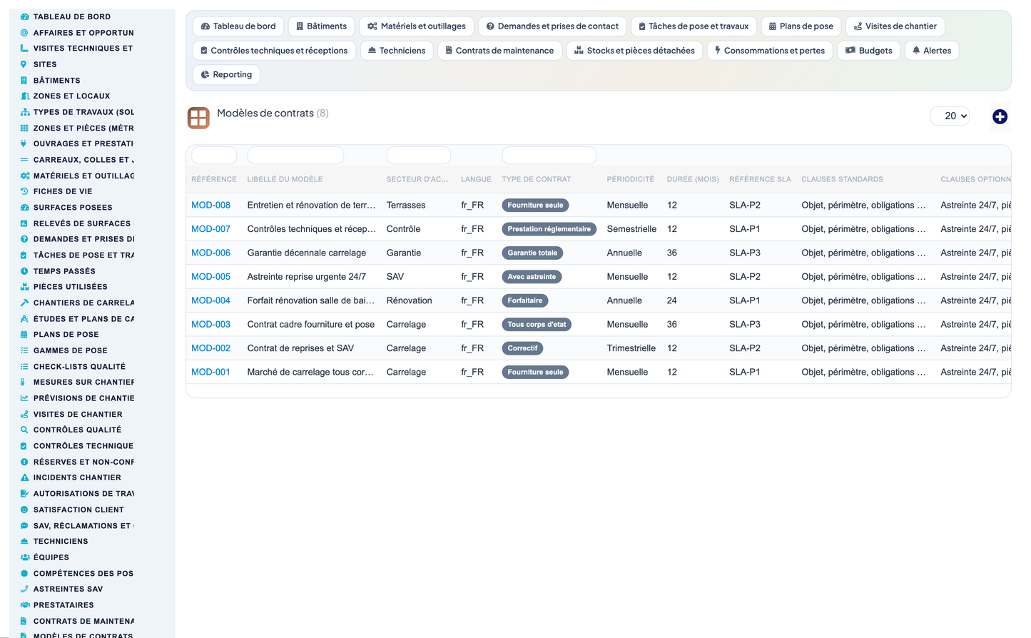Click the plus icon to add a contract model
The height and width of the screenshot is (638, 1031).
pyautogui.click(x=1000, y=116)
